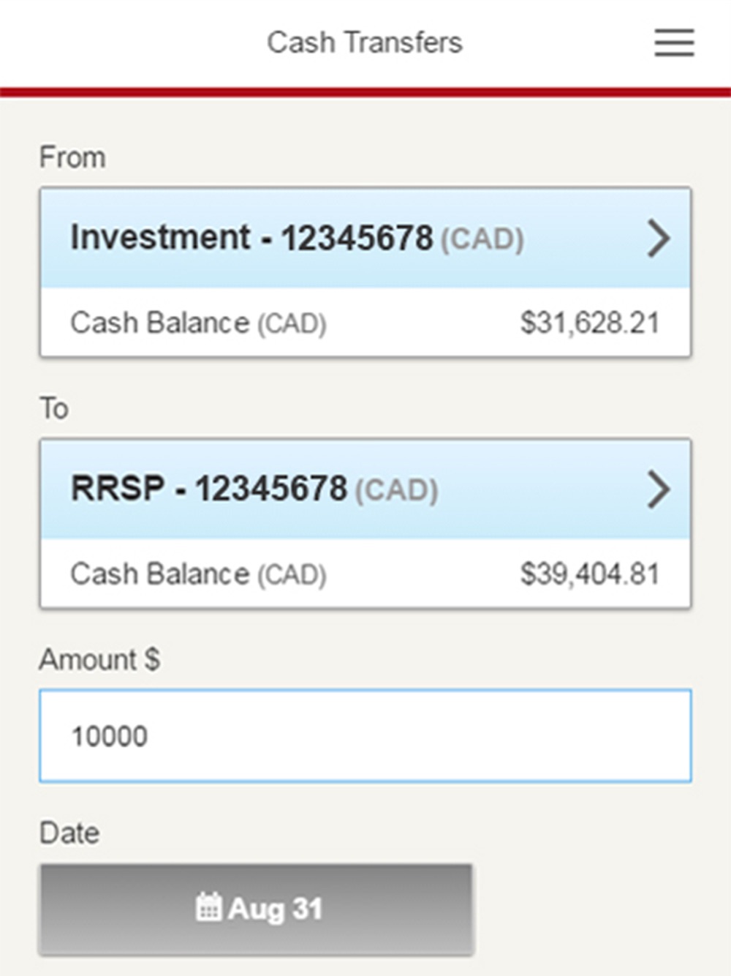This screenshot has width=731, height=976.
Task: Click the (CAD) tag beside RRSP account
Action: pyautogui.click(x=396, y=491)
